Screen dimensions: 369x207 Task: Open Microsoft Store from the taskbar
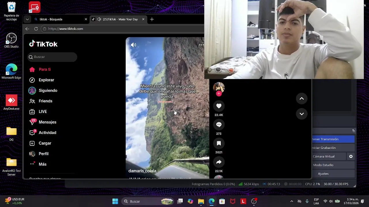coord(222,201)
